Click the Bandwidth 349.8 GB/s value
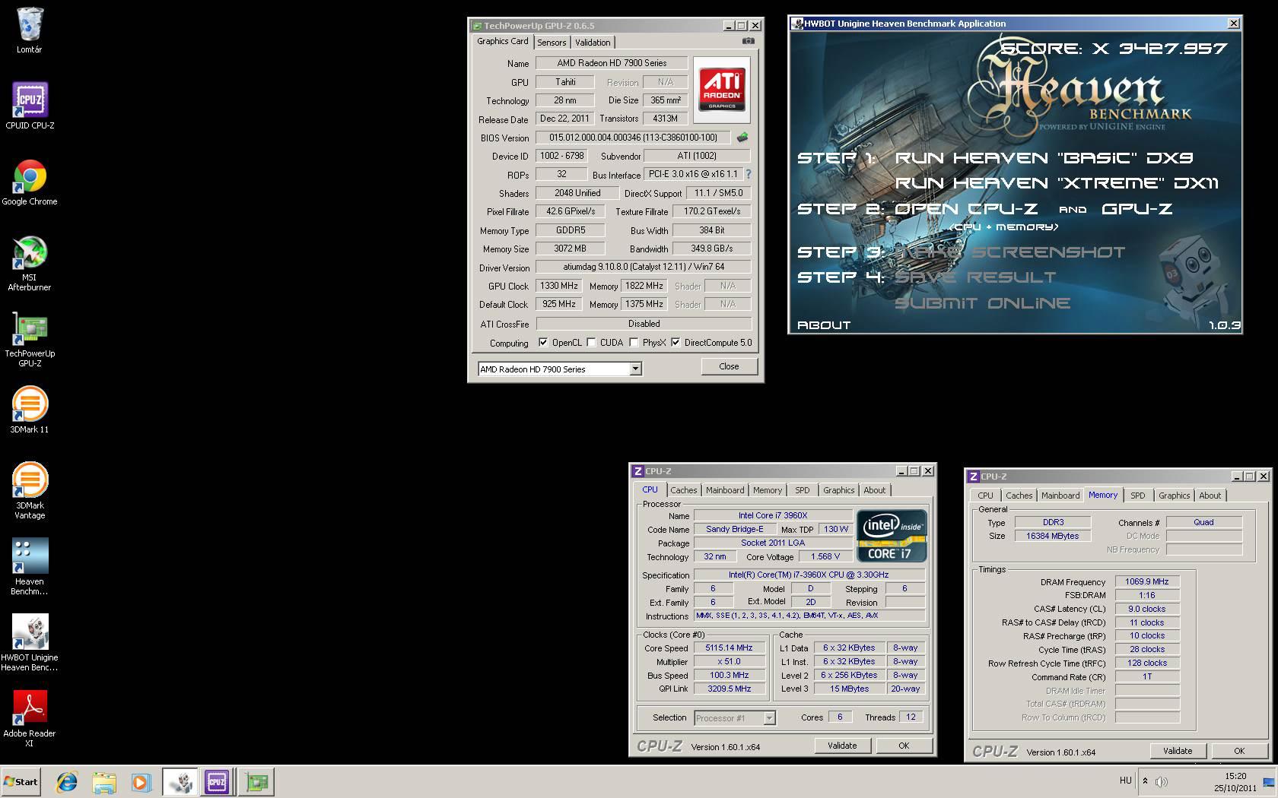Image resolution: width=1278 pixels, height=798 pixels. coord(711,249)
